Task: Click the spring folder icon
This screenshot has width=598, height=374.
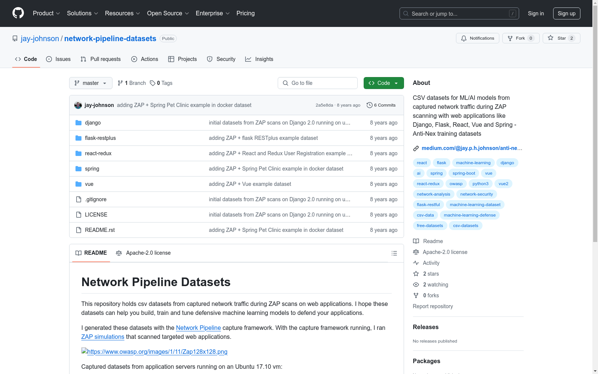Action: click(78, 169)
